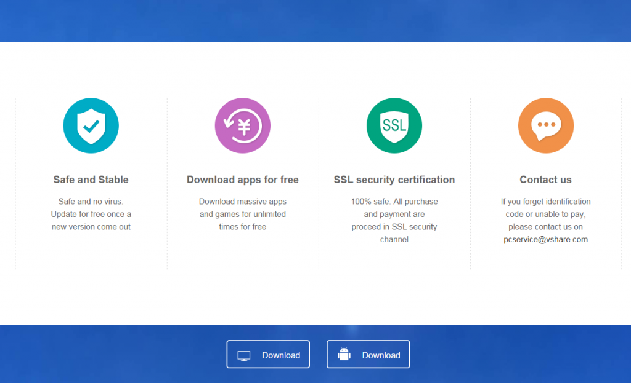
Task: Click the purple yen refund icon
Action: (243, 125)
